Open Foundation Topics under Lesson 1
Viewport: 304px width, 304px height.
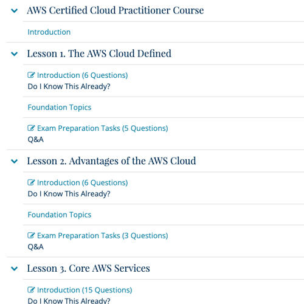60,108
